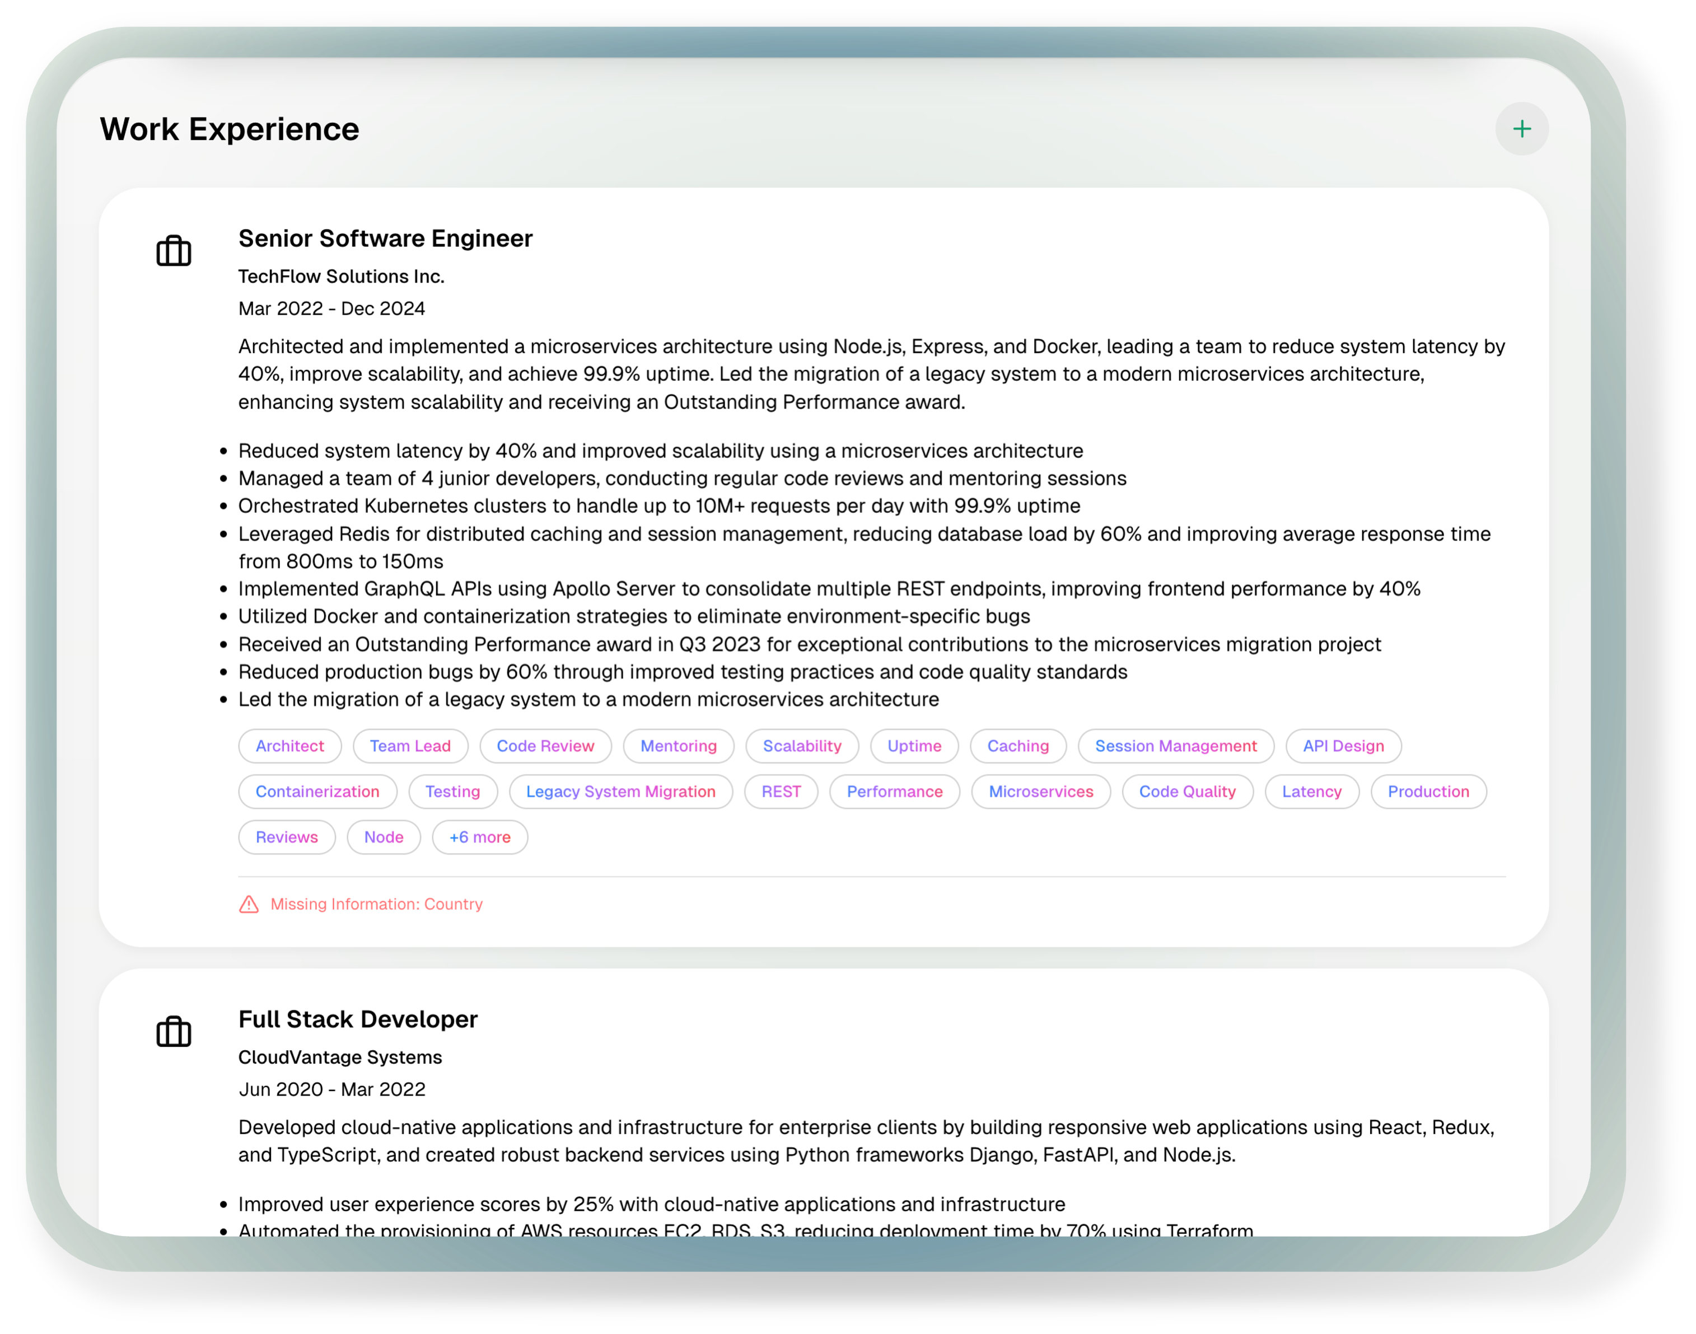Select the Uptime tag
1696x1334 pixels.
pos(914,745)
